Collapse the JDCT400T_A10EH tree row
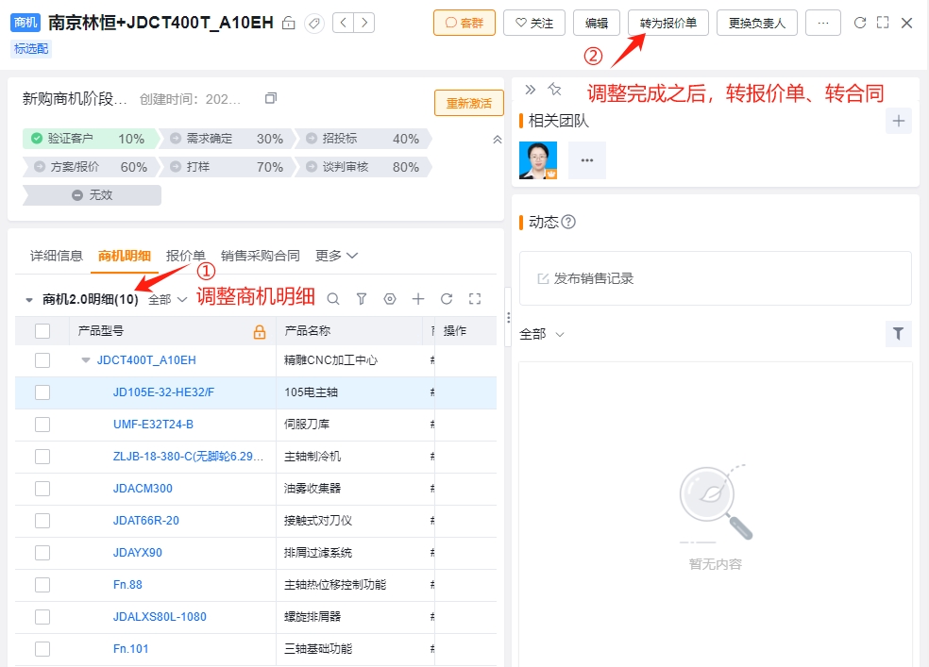Screen dimensions: 929x667 86,359
